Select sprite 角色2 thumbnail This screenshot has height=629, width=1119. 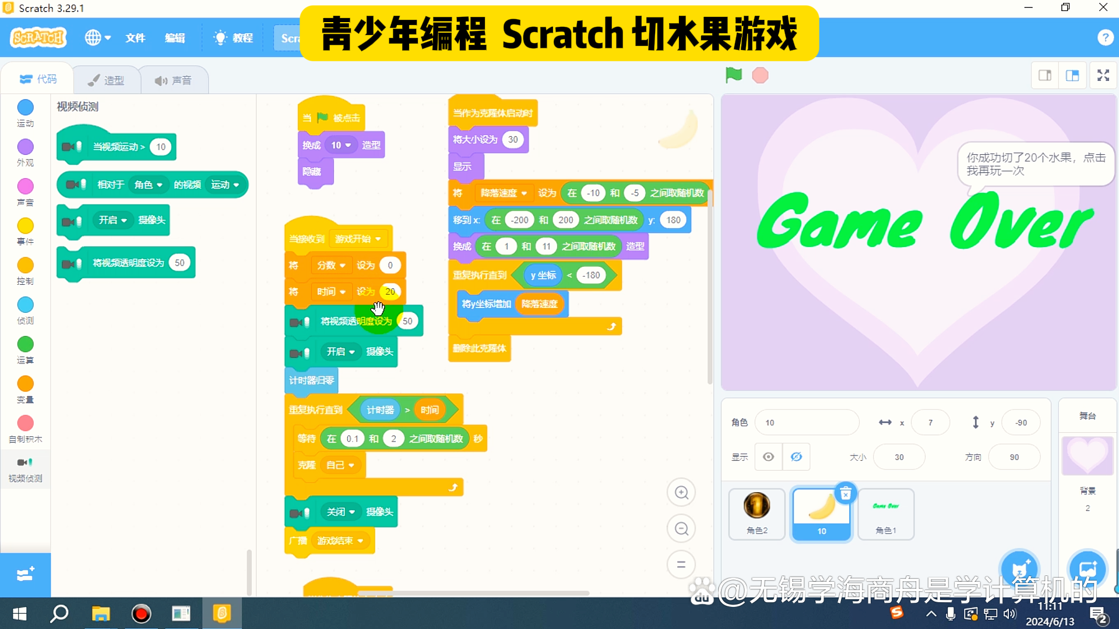[x=756, y=514]
